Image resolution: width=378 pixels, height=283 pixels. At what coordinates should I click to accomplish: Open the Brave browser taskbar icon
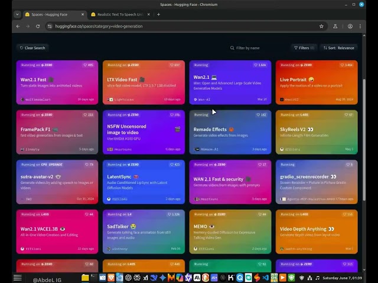pos(111,278)
